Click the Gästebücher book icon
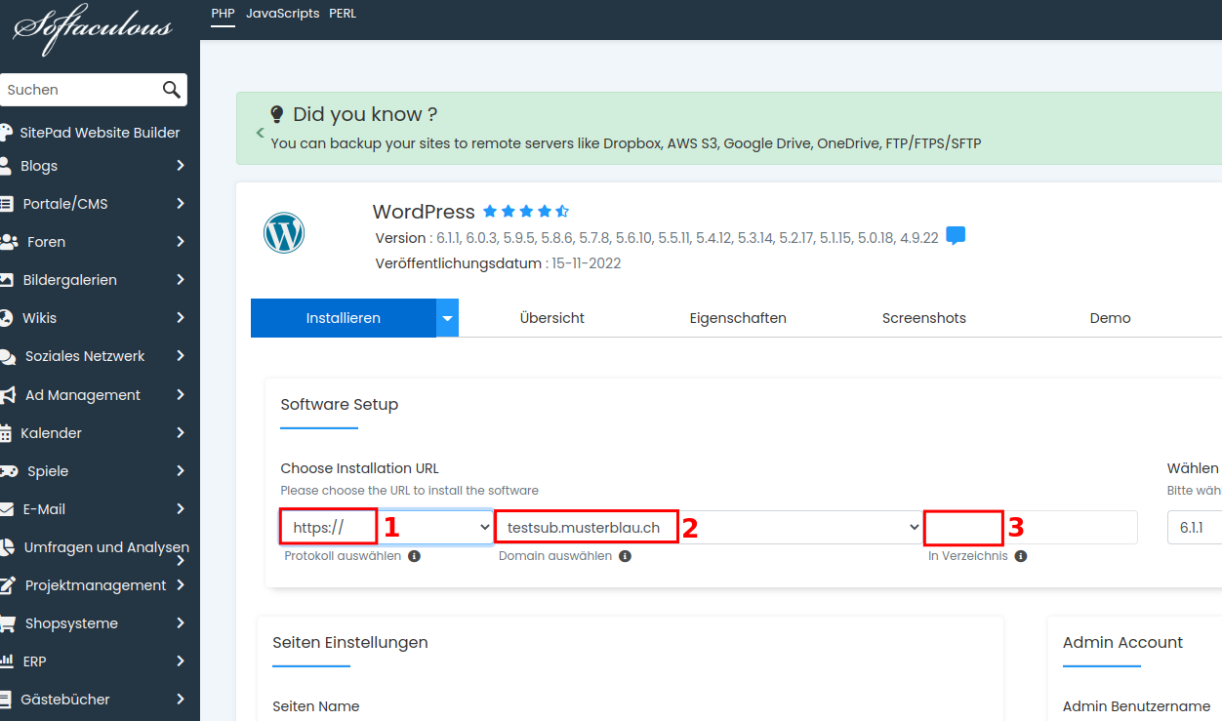The image size is (1222, 721). (6, 700)
